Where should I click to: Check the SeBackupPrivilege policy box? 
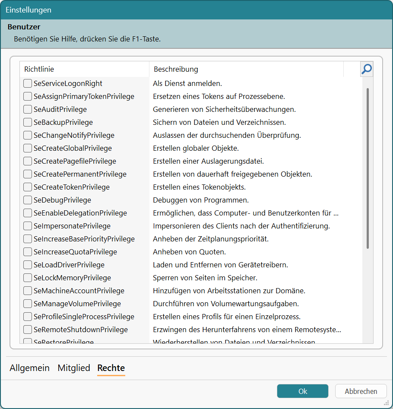pyautogui.click(x=28, y=122)
